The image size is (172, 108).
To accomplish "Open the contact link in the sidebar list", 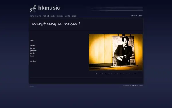I will [33, 61].
